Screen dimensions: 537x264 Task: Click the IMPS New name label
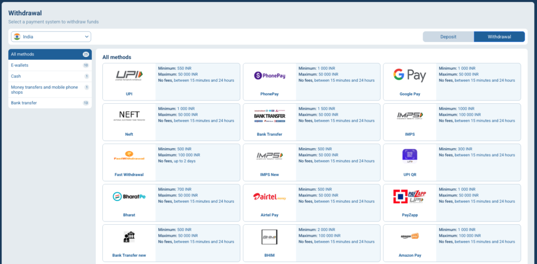[270, 175]
